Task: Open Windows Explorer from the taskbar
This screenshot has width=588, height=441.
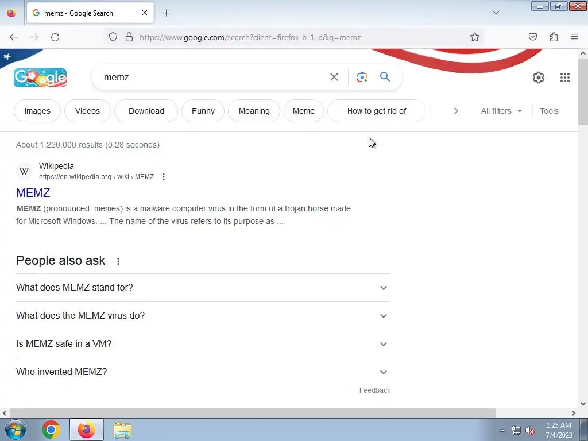Action: (x=122, y=430)
